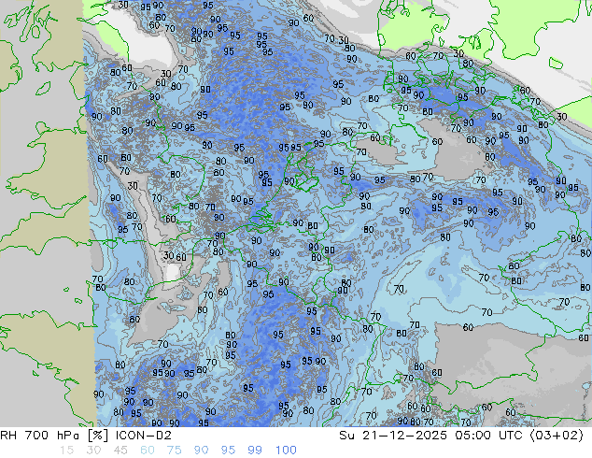Click legend value '30' below the title
The height and width of the screenshot is (458, 592).
pos(93,451)
